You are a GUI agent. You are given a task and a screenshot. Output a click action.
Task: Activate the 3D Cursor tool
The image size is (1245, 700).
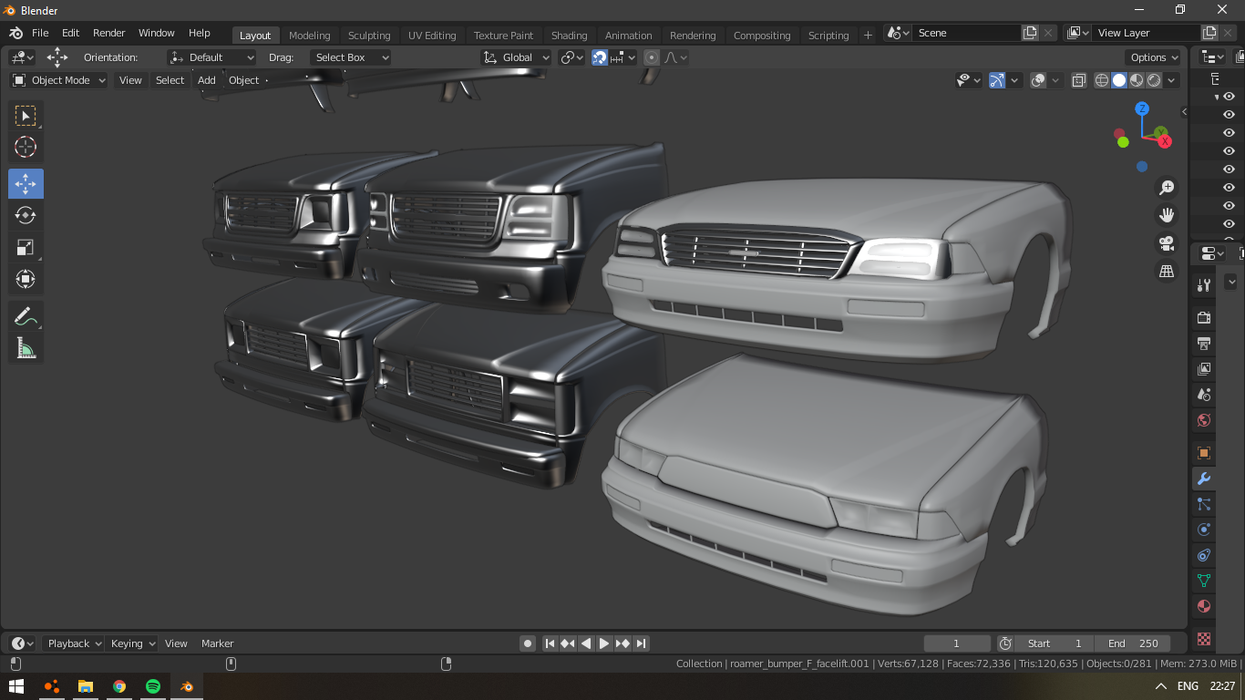point(26,147)
